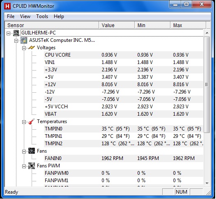This screenshot has width=216, height=199.
Task: Collapse the GUILHERME-PC tree node
Action: [9, 33]
